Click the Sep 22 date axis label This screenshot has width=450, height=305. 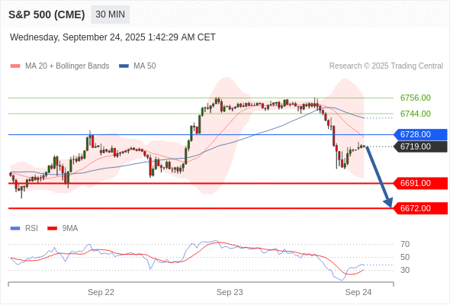[101, 292]
